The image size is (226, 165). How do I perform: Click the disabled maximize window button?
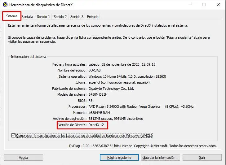pyautogui.click(x=204, y=5)
